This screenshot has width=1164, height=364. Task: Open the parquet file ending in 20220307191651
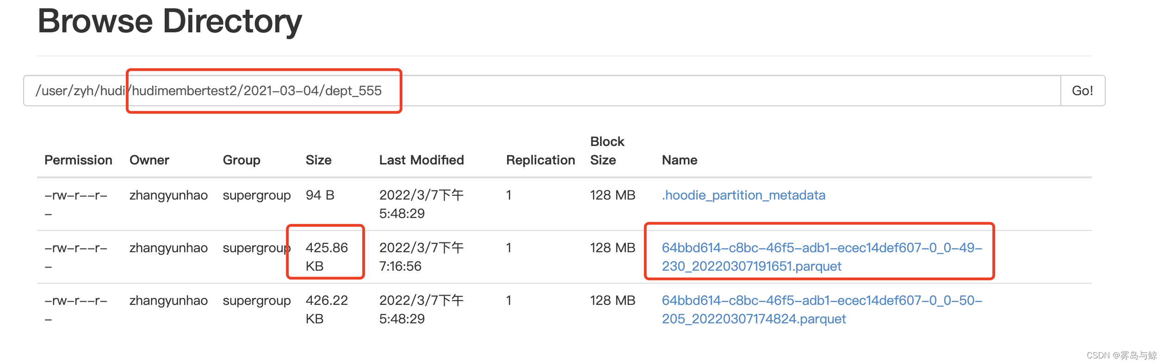821,257
